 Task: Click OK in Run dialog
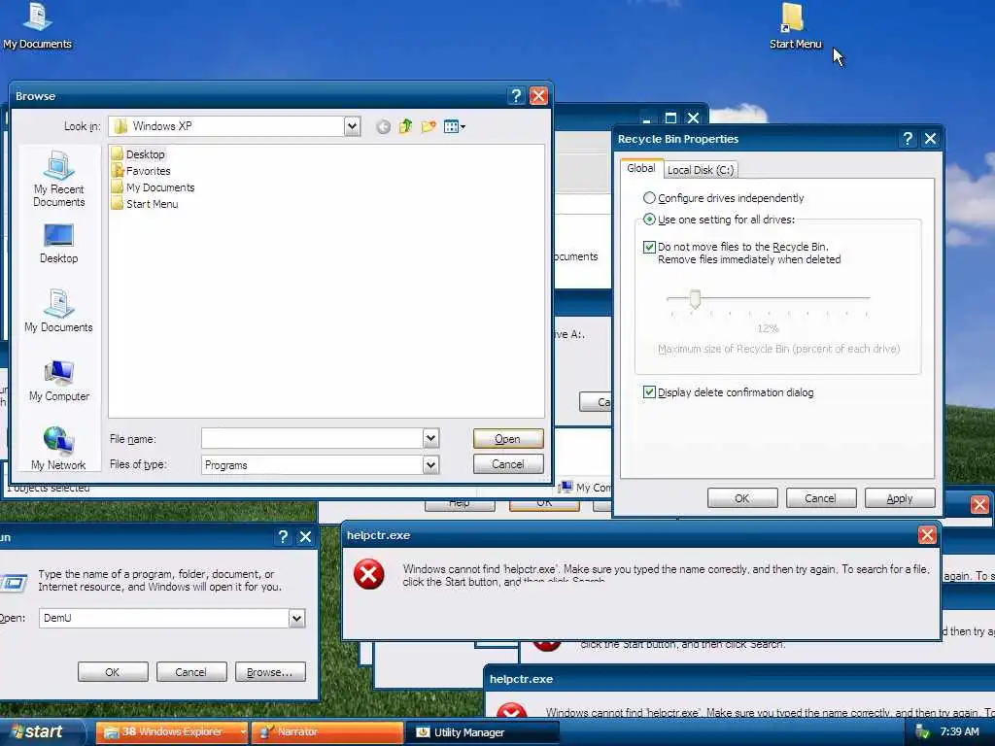pos(113,672)
